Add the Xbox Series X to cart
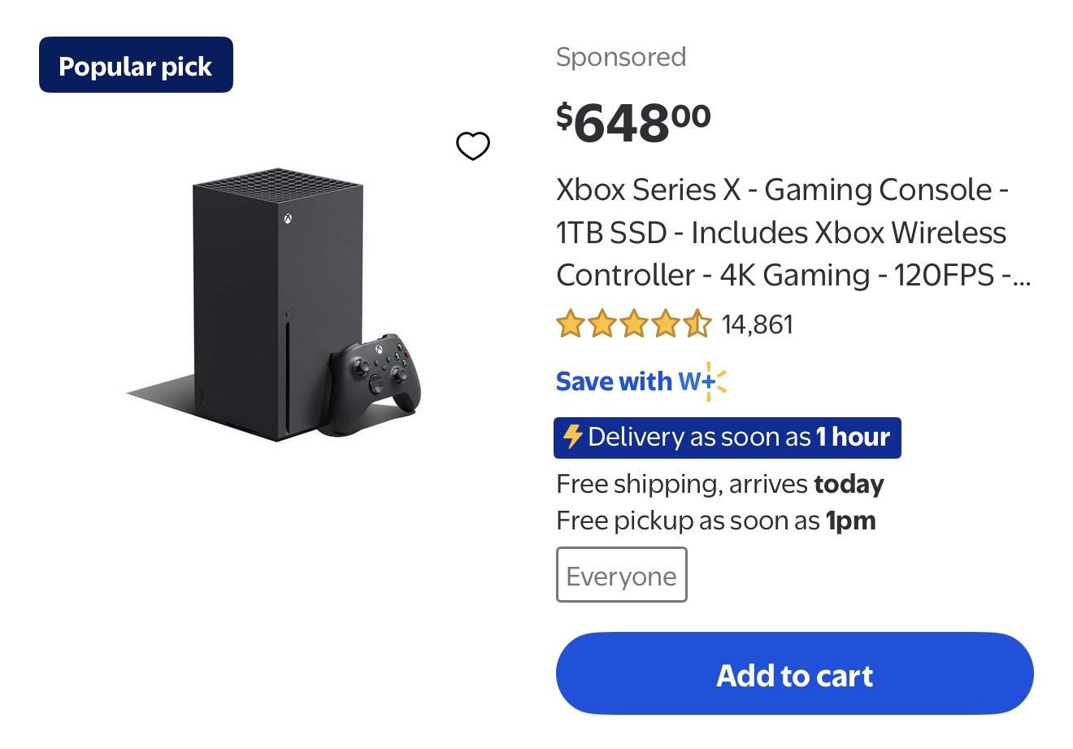 point(794,674)
